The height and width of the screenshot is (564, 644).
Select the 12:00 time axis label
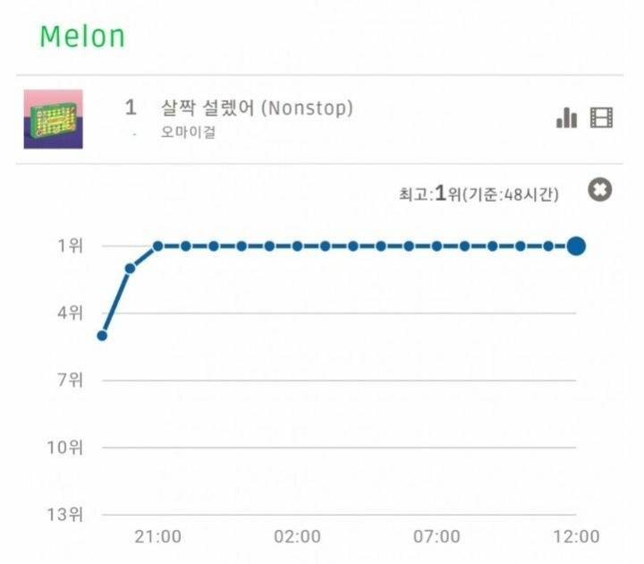[x=577, y=537]
